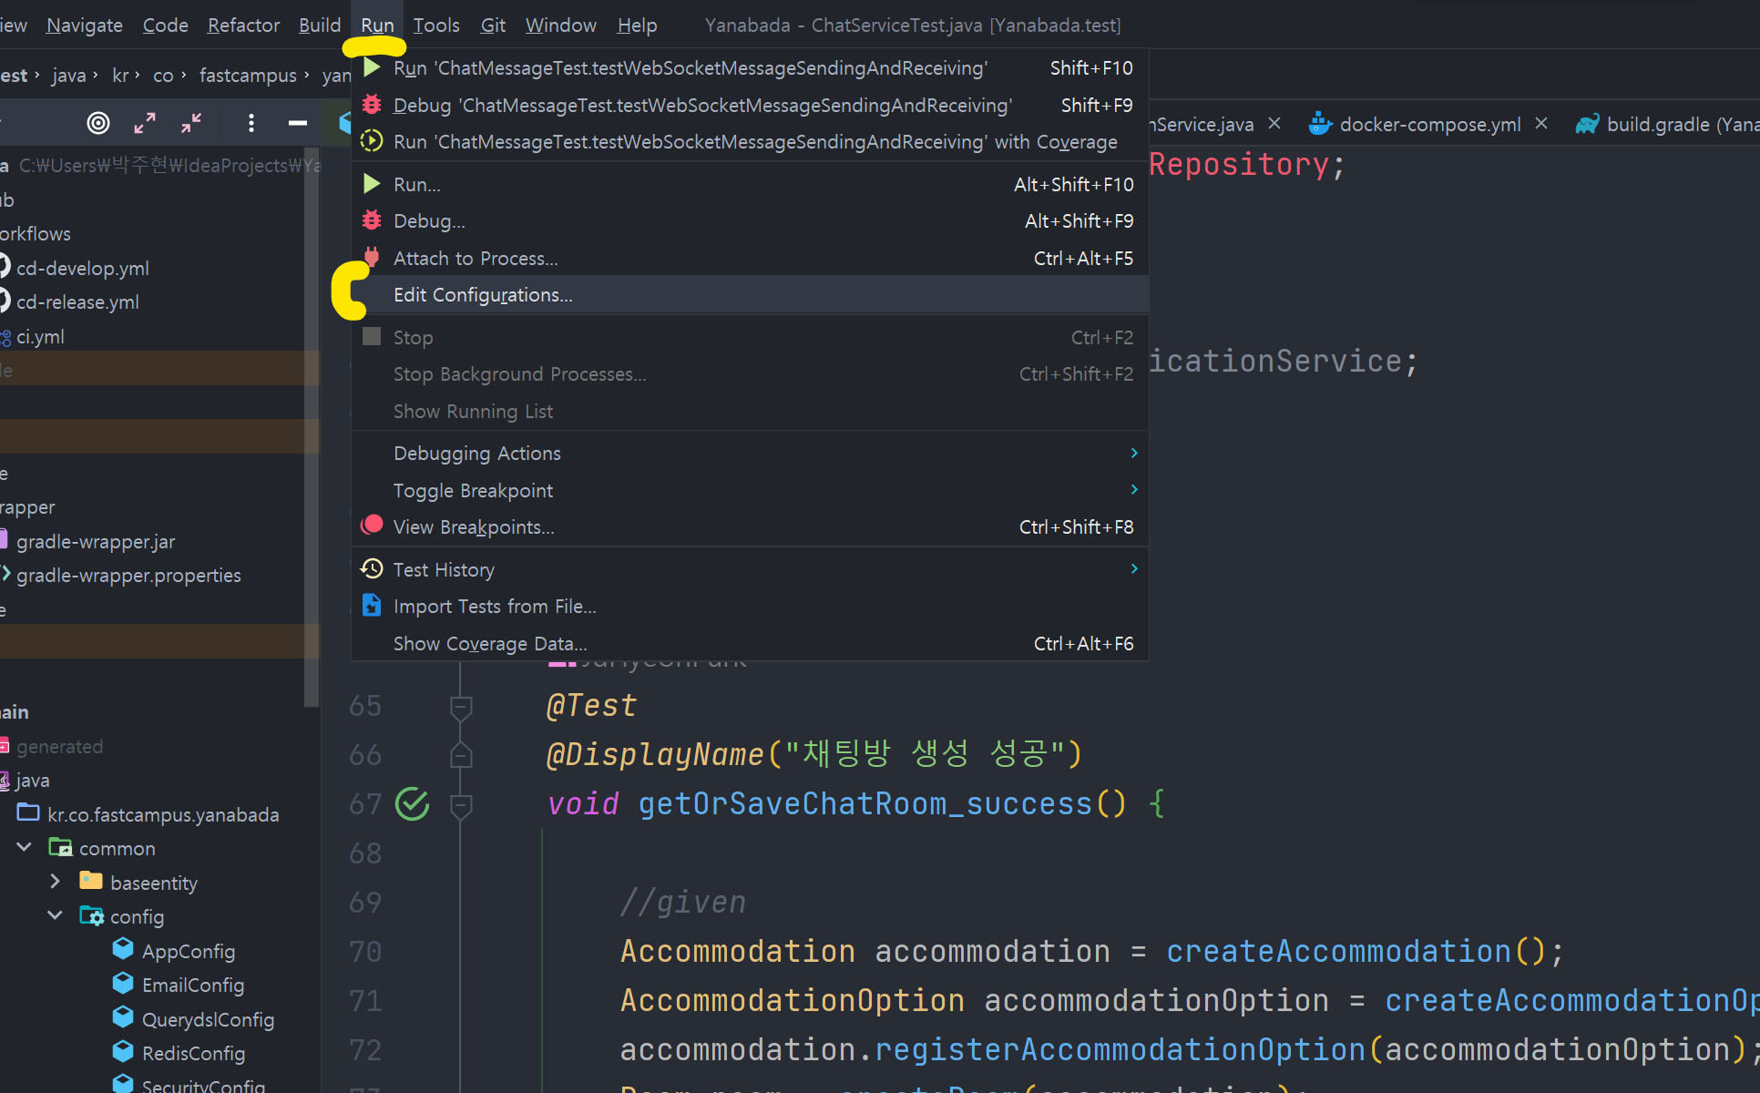Click the select opened file target icon
The width and height of the screenshot is (1760, 1093).
97,123
